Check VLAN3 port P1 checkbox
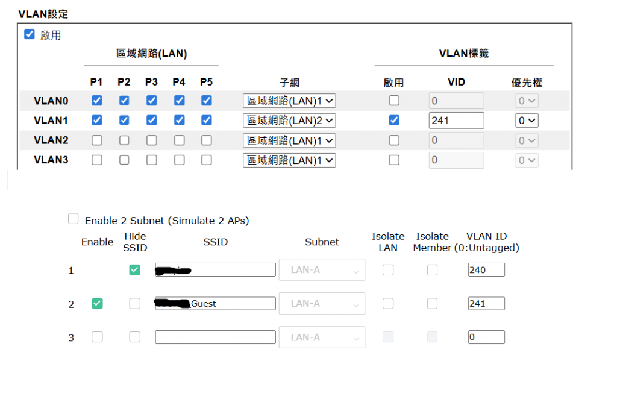Image resolution: width=617 pixels, height=414 pixels. click(97, 160)
